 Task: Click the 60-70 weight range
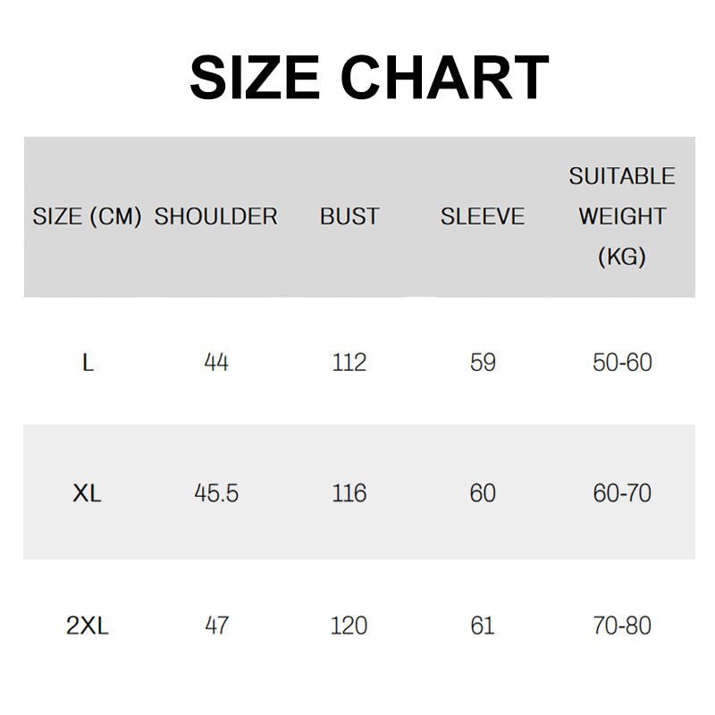[x=622, y=492]
